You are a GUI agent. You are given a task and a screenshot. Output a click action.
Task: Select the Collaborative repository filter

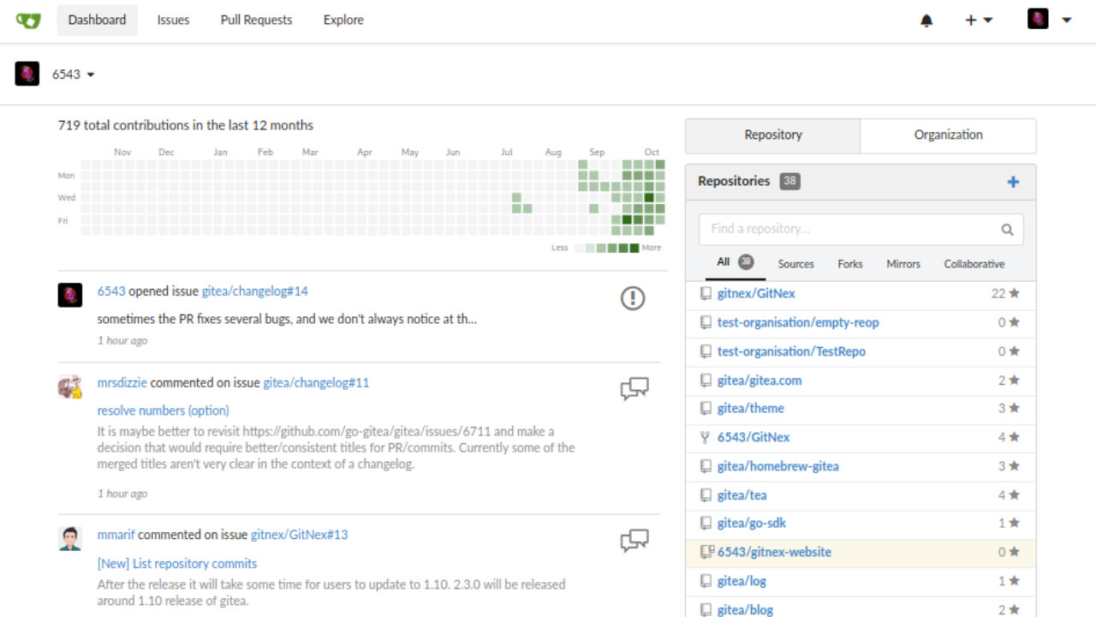pyautogui.click(x=974, y=264)
